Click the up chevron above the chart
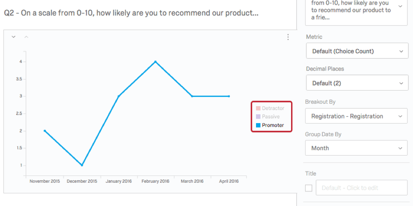Screen dimensions: 413x206 (x=26, y=37)
